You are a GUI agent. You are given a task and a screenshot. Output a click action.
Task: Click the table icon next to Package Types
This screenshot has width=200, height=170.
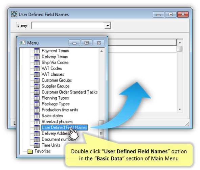[x=37, y=104]
